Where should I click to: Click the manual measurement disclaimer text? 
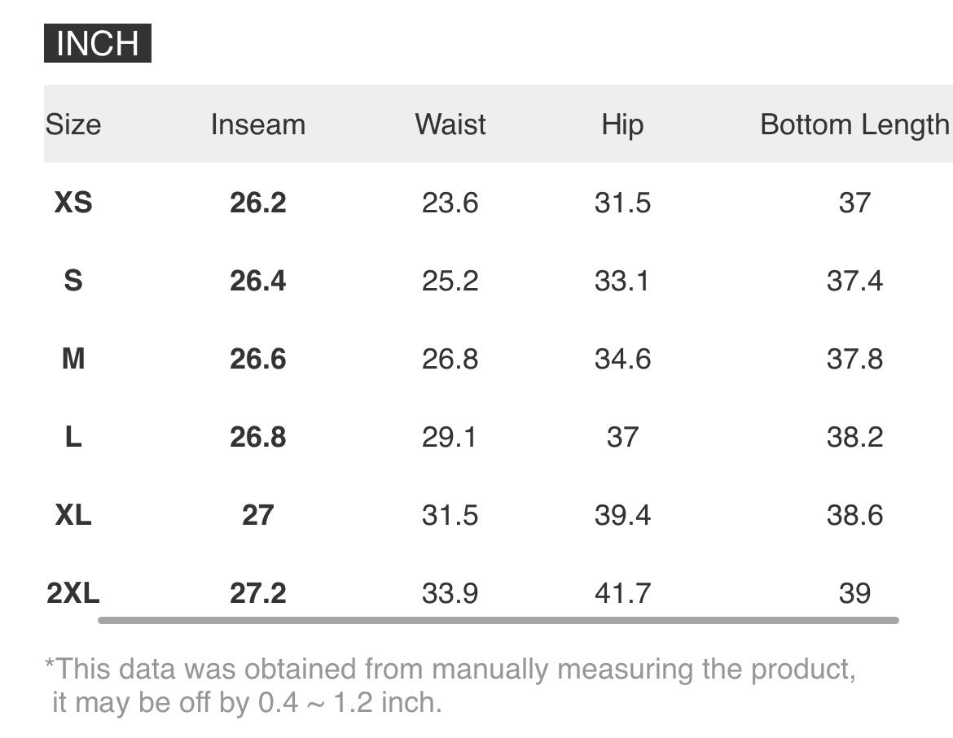click(450, 686)
